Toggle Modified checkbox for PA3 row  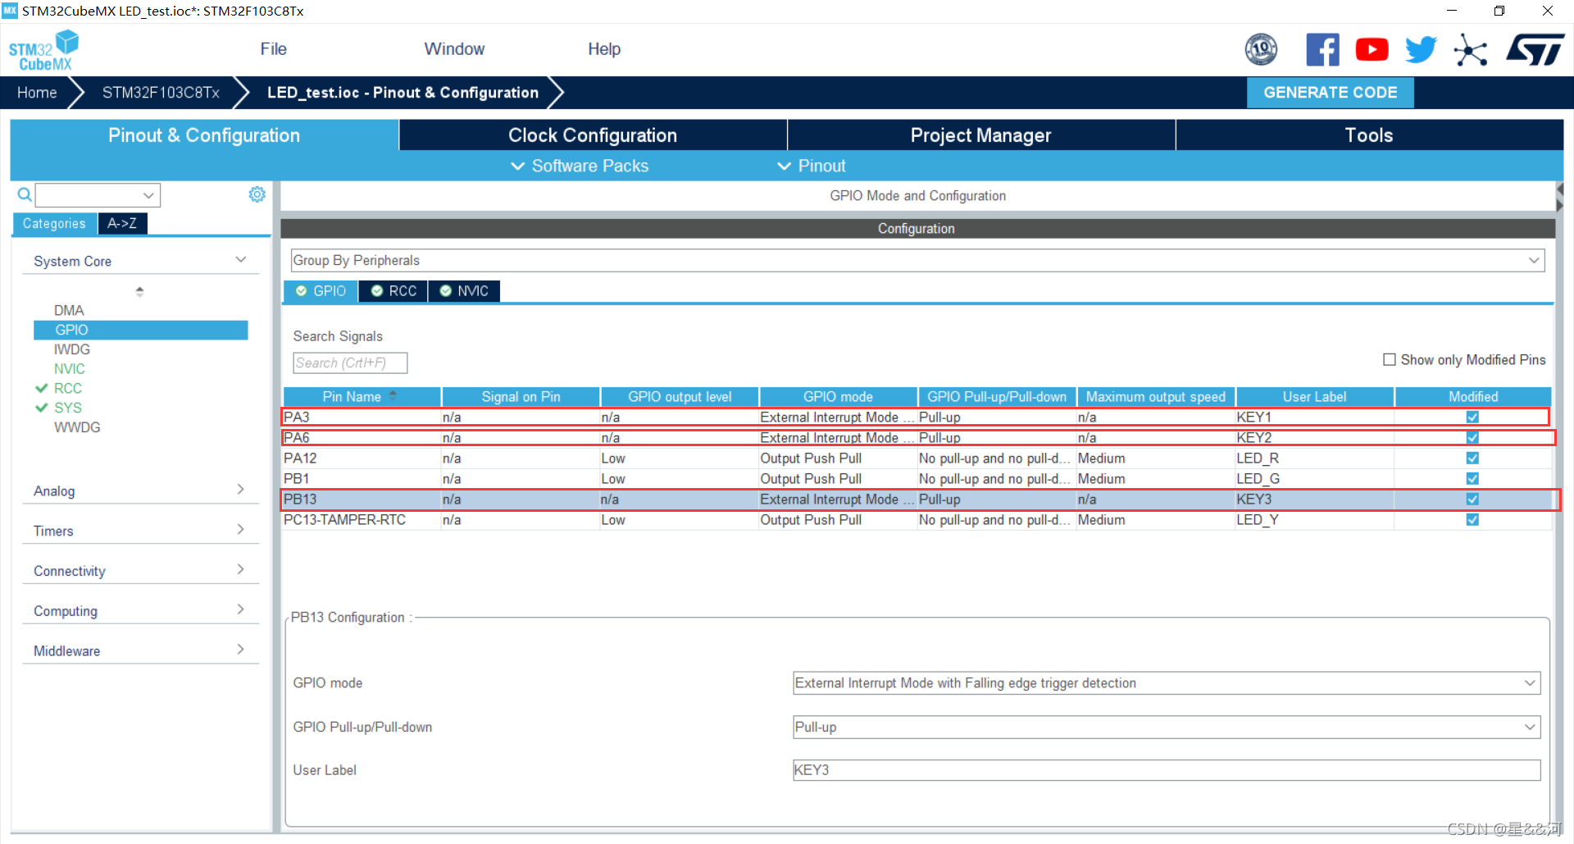tap(1472, 417)
